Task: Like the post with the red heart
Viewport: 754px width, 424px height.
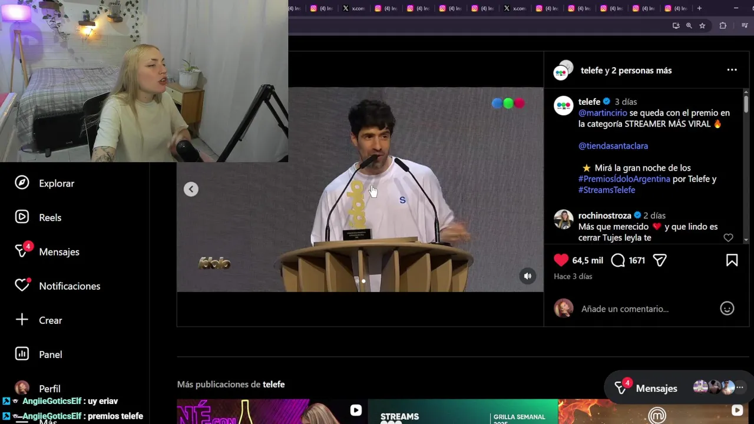Action: [561, 260]
